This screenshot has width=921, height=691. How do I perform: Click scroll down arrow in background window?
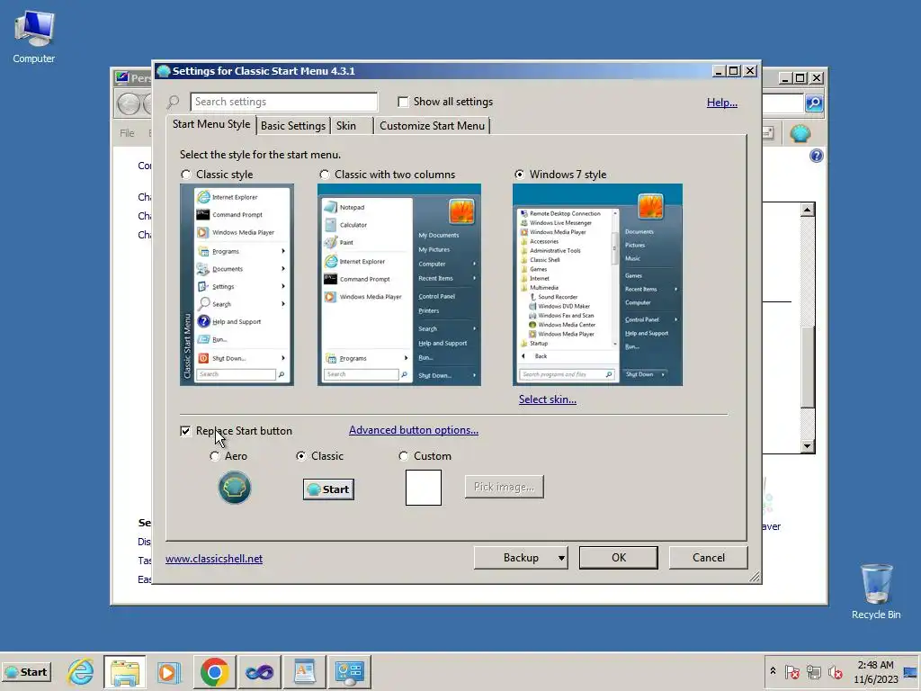[x=808, y=446]
